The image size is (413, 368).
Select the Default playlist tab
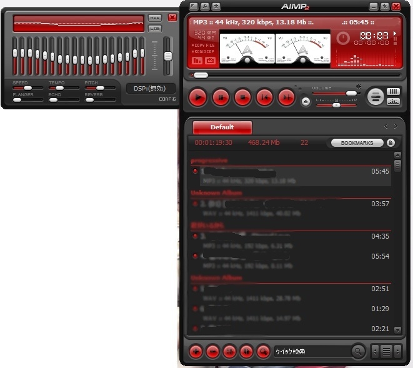(x=222, y=127)
